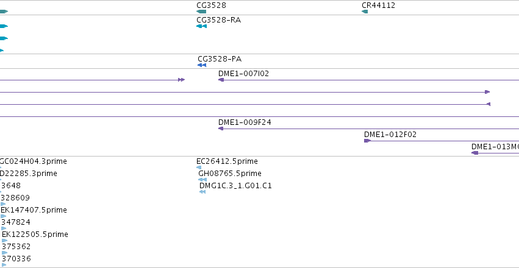
Task: Click the DME1-013M label text
Action: pos(495,147)
